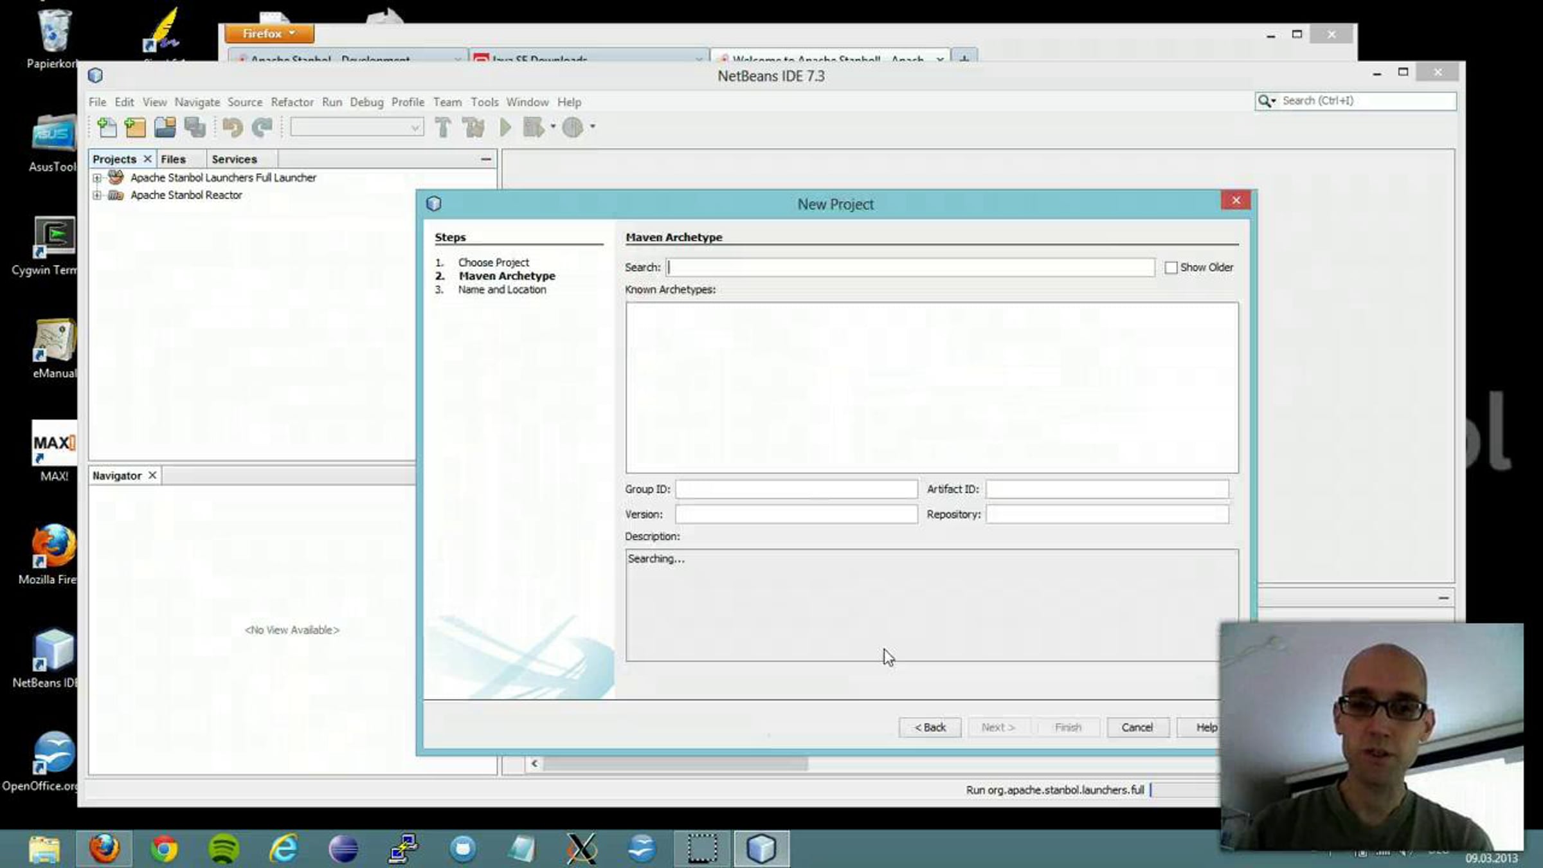Enable the Show Older checkbox
The image size is (1543, 868).
pos(1171,267)
